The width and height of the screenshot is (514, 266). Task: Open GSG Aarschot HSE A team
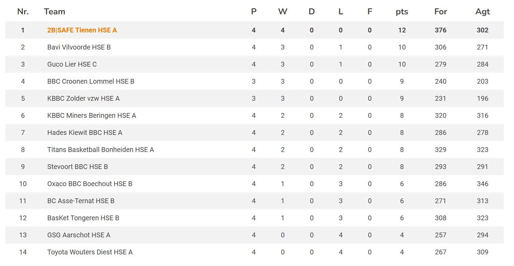tap(79, 235)
